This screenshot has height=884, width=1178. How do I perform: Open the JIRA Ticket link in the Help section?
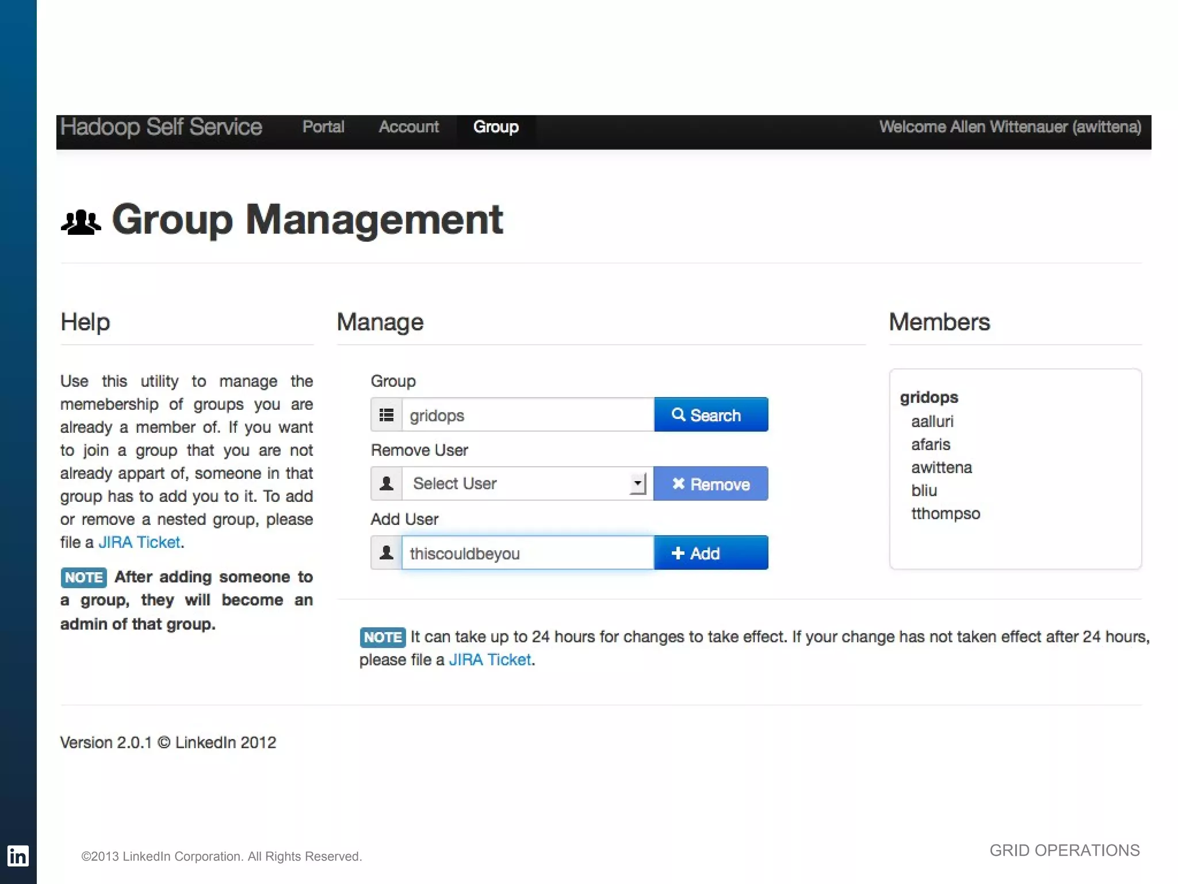[139, 542]
